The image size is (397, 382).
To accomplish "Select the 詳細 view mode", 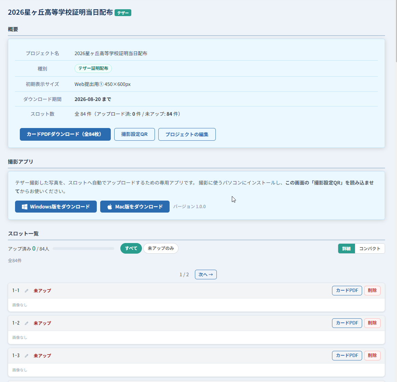I will tap(346, 249).
